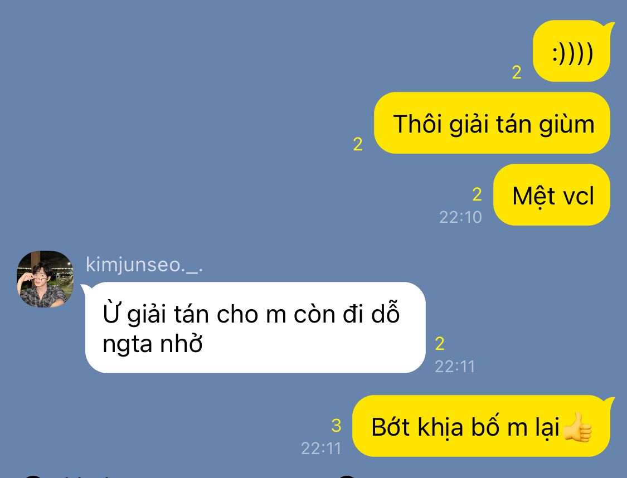
Task: Select the ':))))' message bubble
Action: tap(571, 51)
